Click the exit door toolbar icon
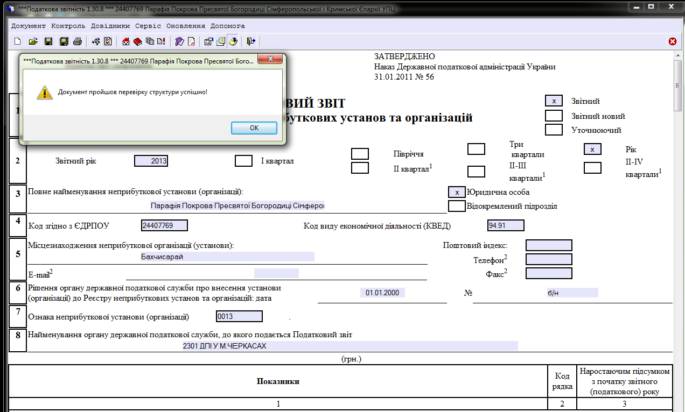This screenshot has width=685, height=412. pos(251,41)
